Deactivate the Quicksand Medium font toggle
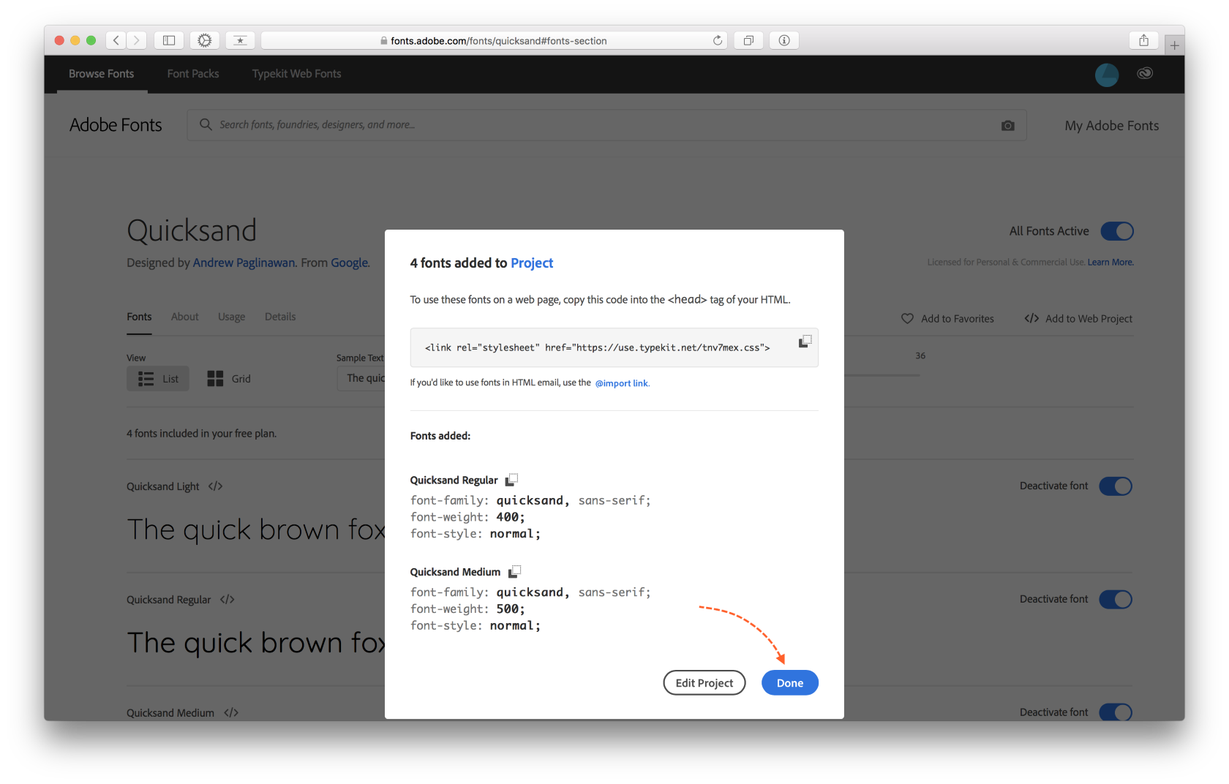The height and width of the screenshot is (784, 1229). pyautogui.click(x=1116, y=712)
